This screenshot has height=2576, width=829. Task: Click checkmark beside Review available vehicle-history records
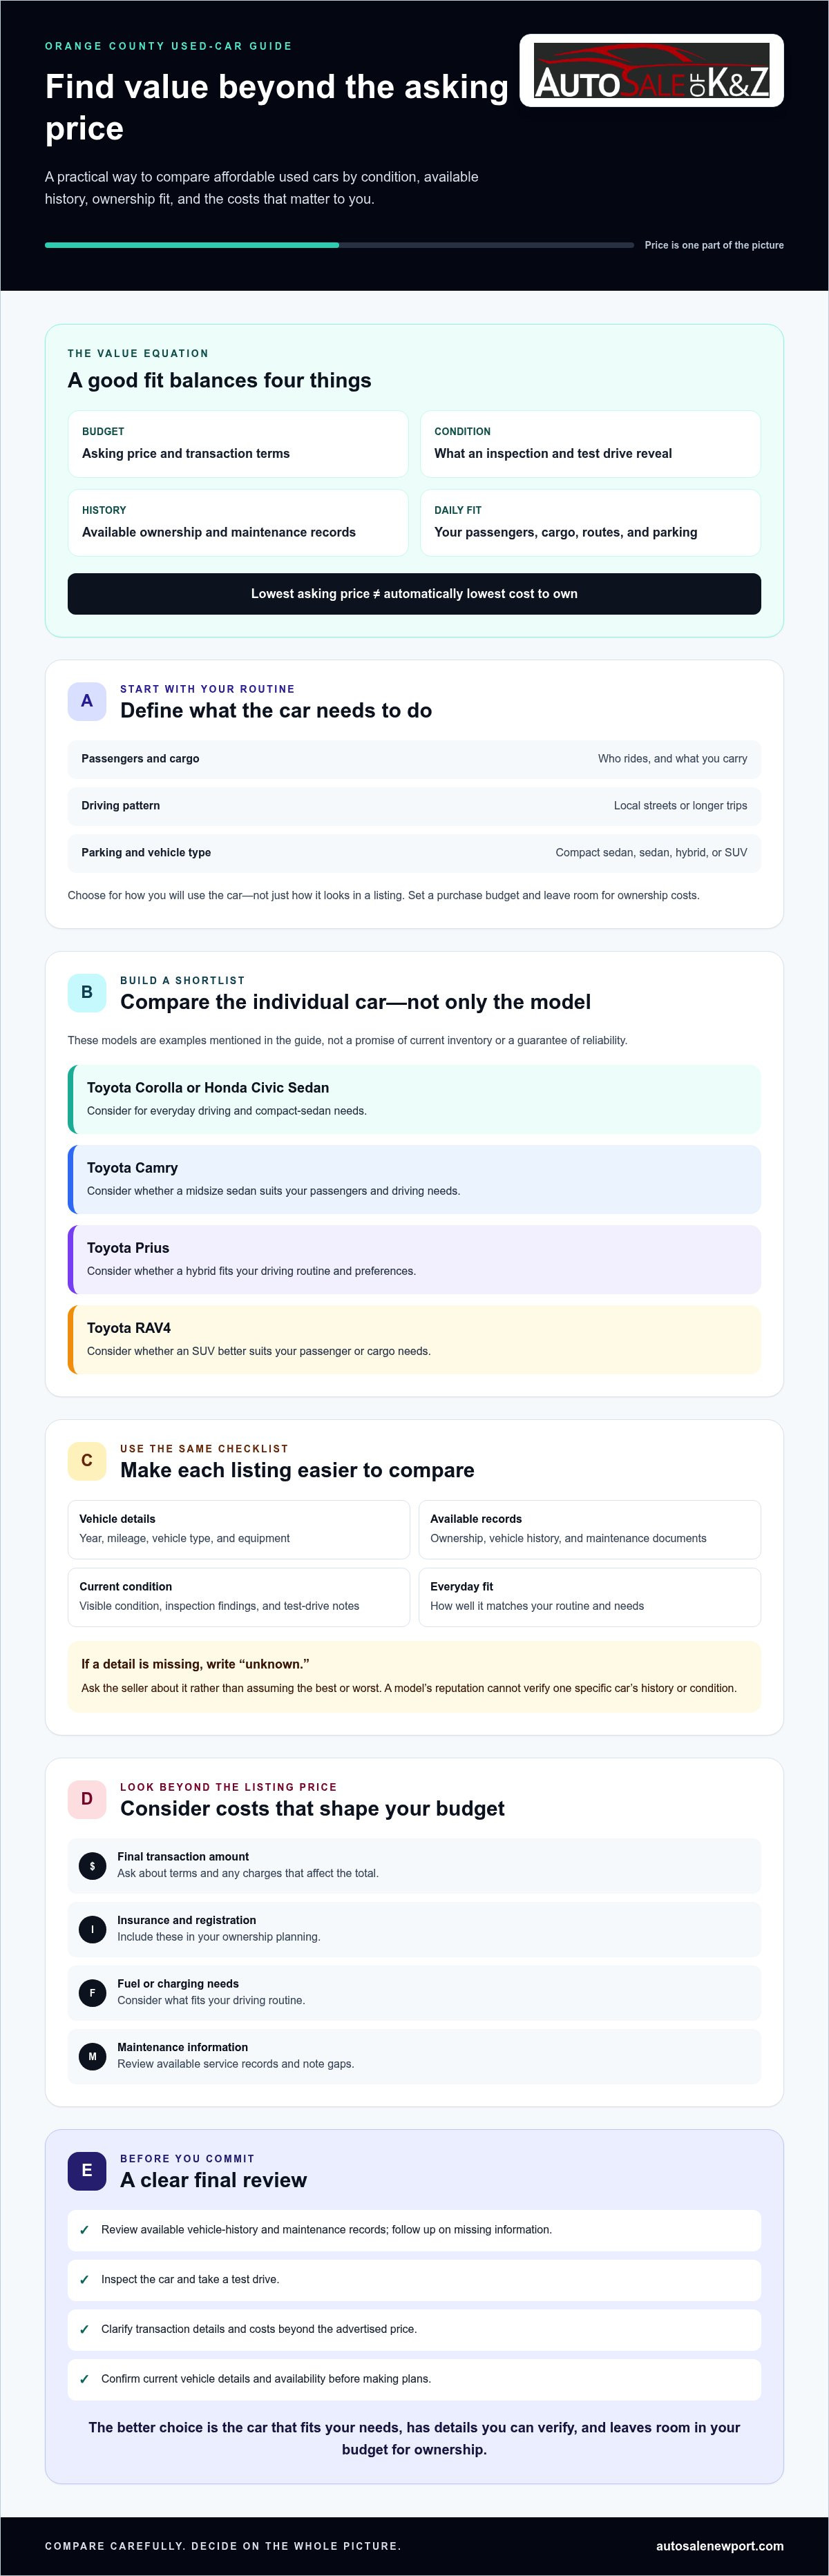click(84, 2230)
